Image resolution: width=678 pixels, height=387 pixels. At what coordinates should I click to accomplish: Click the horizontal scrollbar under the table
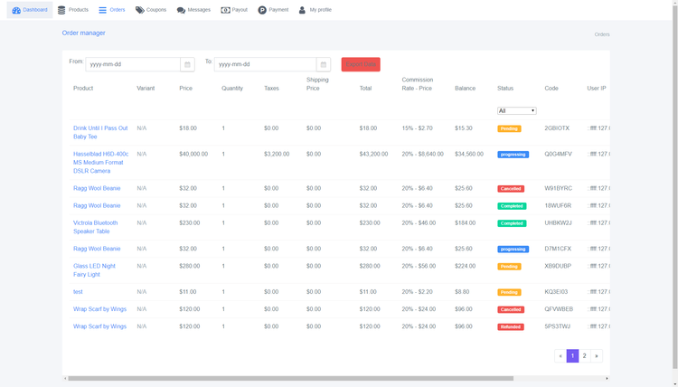[x=290, y=378]
